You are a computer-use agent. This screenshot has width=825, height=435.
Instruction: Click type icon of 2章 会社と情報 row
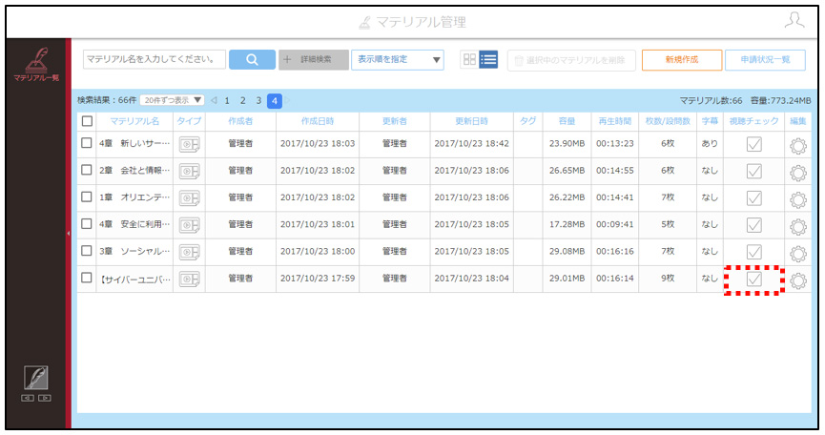190,171
